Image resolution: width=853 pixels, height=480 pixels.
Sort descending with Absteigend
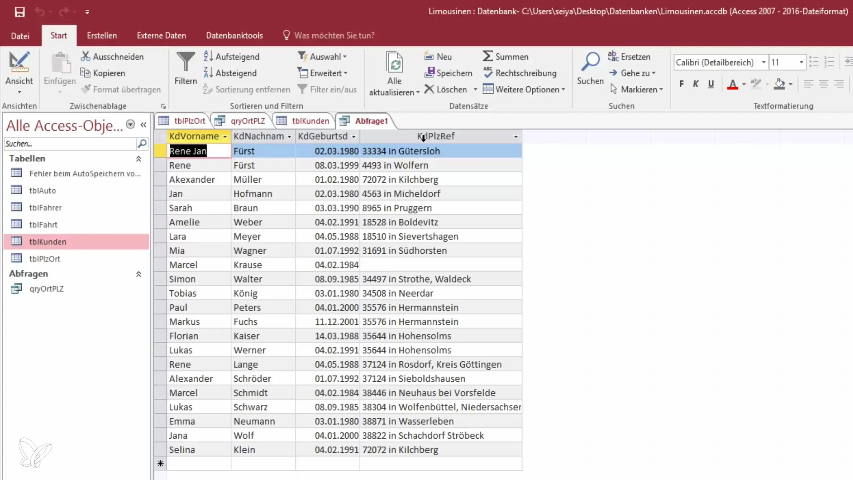(230, 73)
